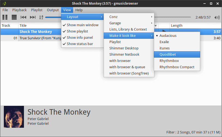
Task: Sort by Track column header
Action: (9, 25)
